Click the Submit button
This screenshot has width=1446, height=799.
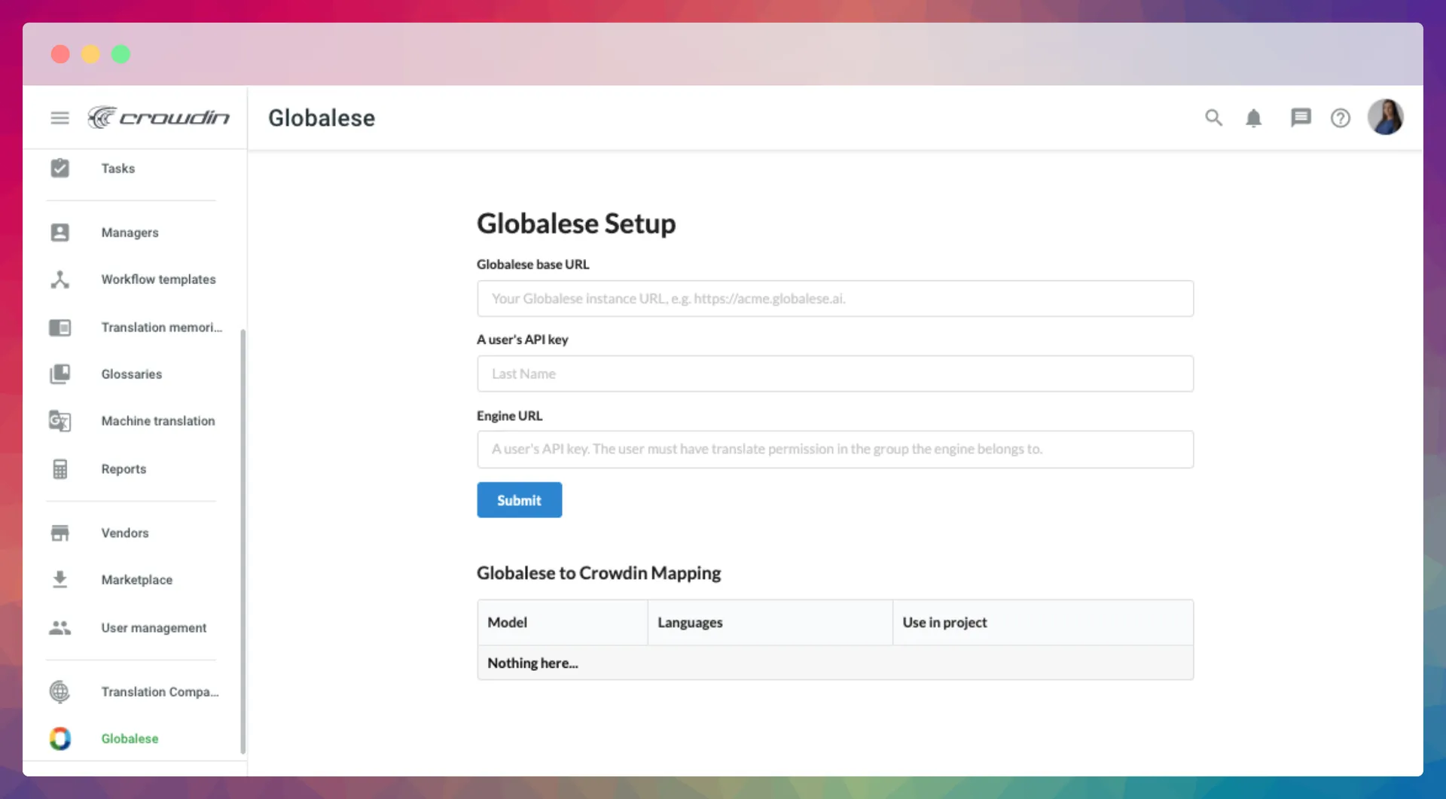[519, 500]
